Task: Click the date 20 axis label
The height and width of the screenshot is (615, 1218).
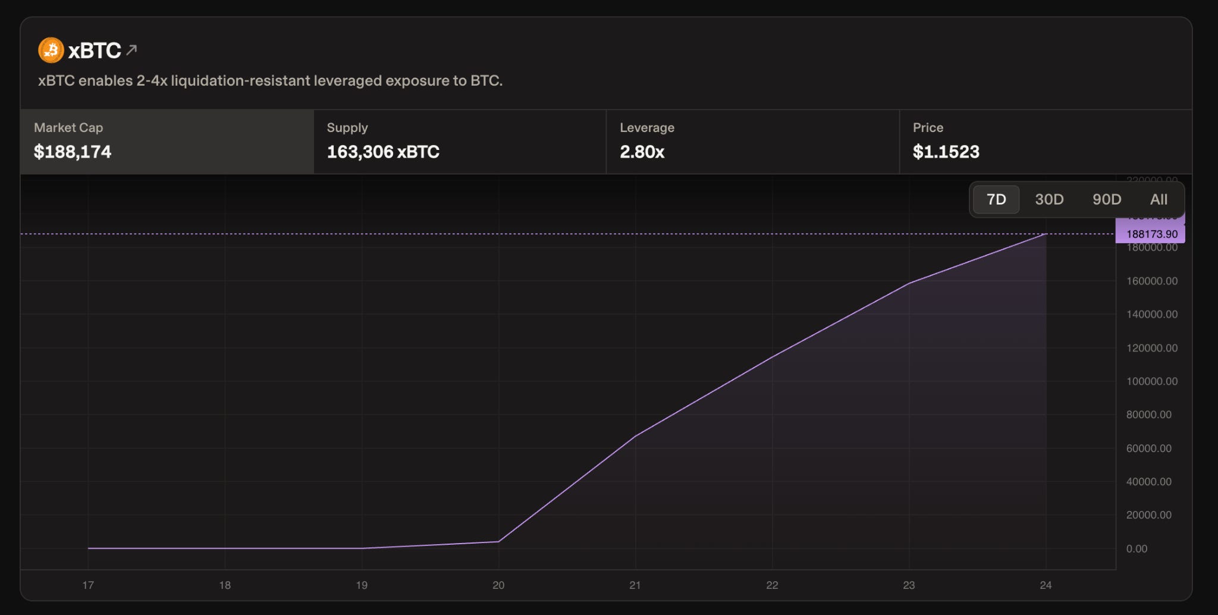Action: 498,585
